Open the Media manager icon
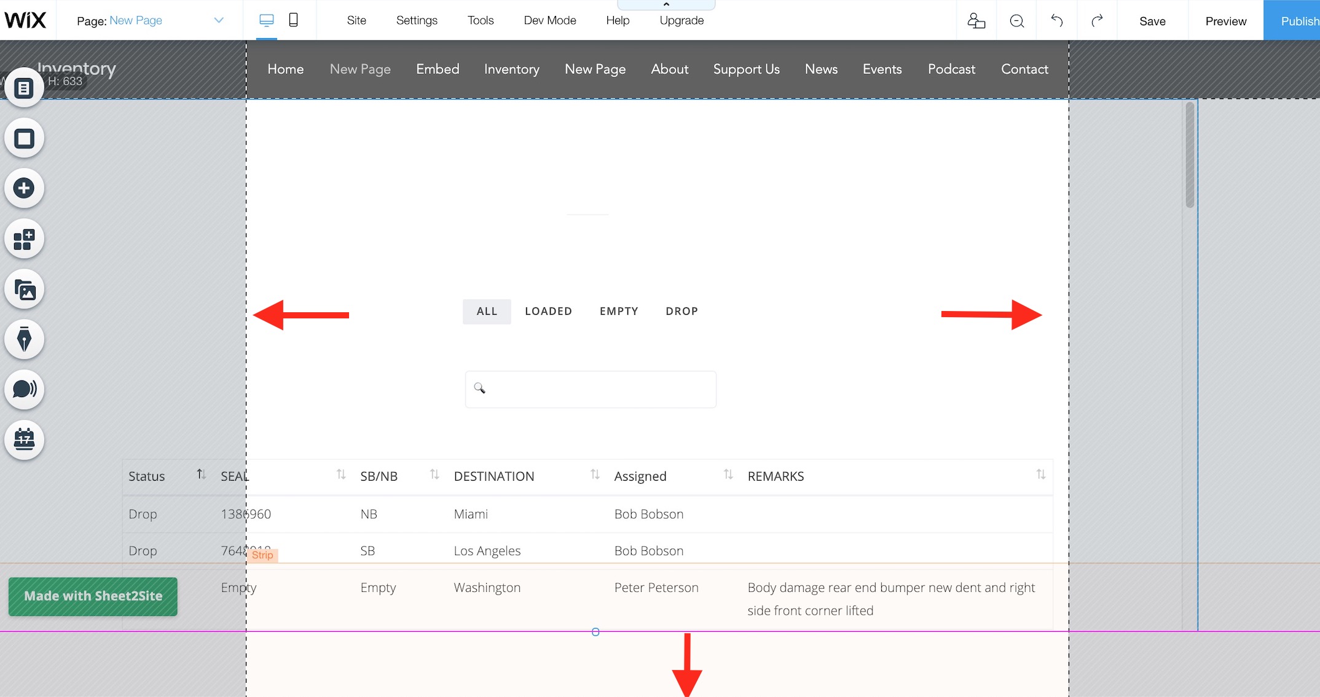 24,289
